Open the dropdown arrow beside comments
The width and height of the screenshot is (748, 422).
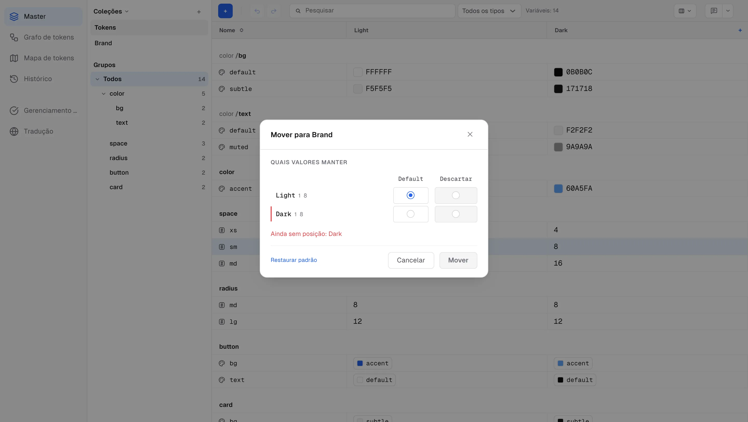728,11
